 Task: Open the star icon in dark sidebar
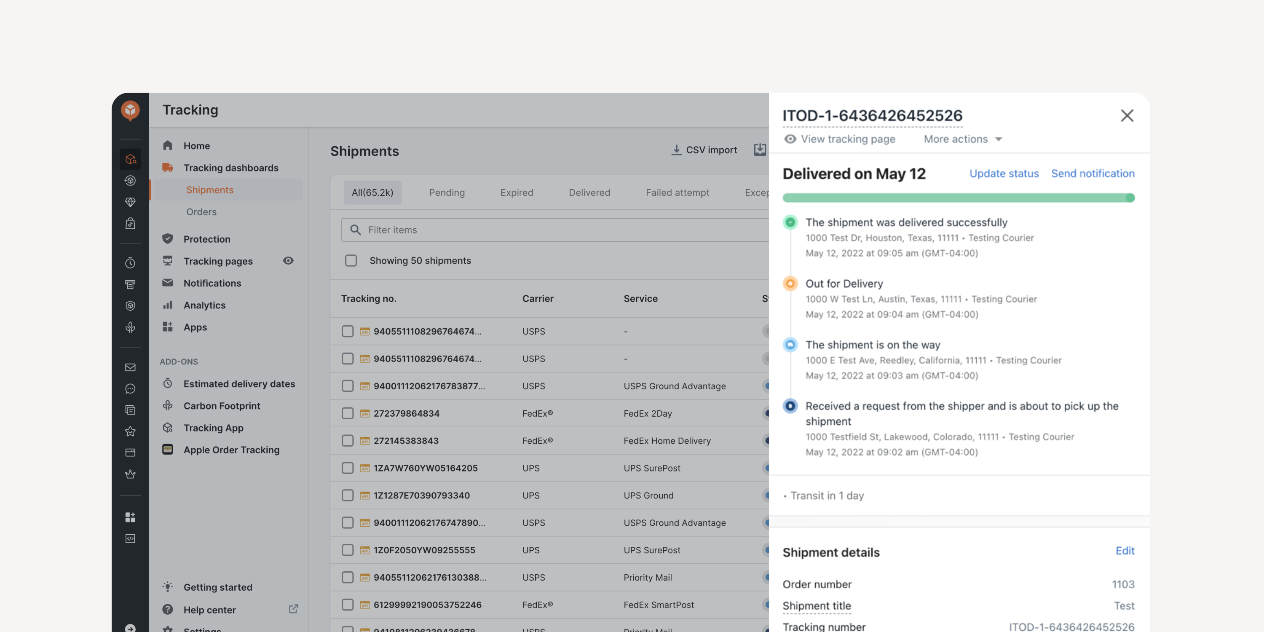[x=130, y=431]
